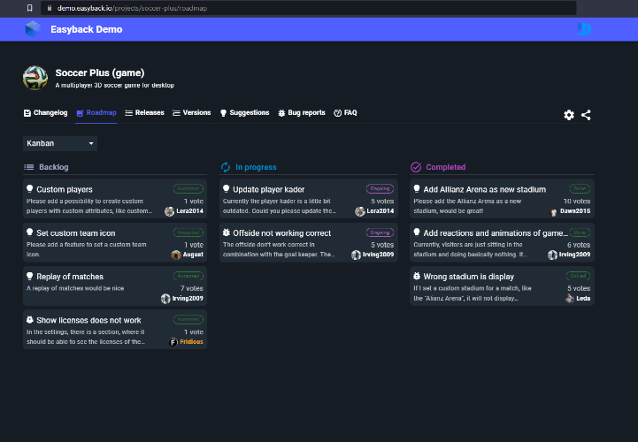Click the Soccer Plus (game) project title

(100, 73)
